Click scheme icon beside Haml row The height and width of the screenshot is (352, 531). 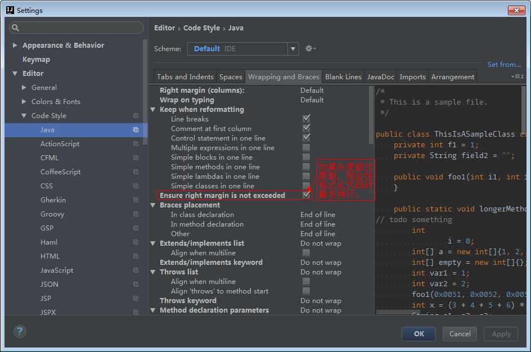click(x=136, y=242)
